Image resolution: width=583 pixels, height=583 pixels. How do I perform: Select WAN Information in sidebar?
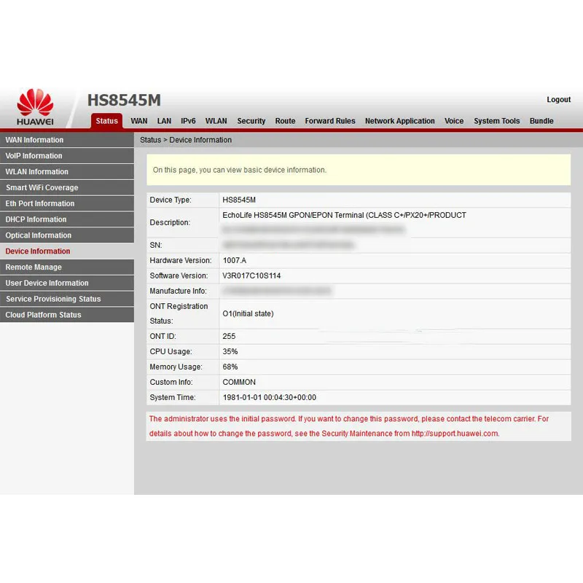(x=34, y=140)
